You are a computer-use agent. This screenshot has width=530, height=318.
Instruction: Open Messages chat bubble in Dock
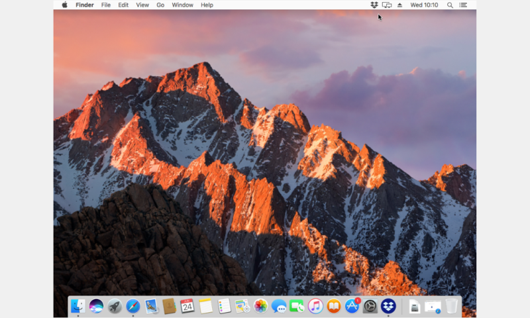(x=279, y=307)
